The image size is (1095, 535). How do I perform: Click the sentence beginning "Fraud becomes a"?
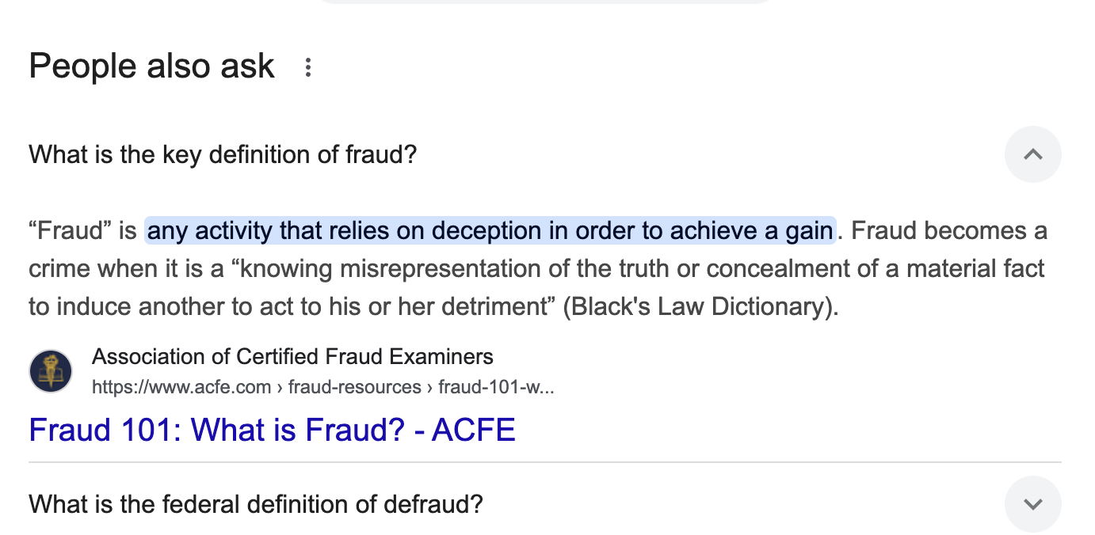coord(948,231)
